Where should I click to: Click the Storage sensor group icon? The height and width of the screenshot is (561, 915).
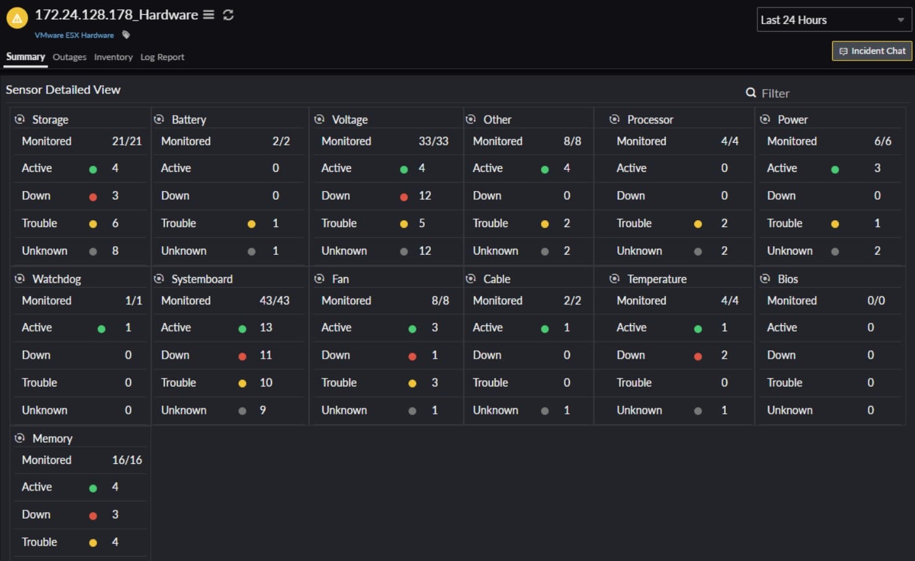pyautogui.click(x=20, y=119)
